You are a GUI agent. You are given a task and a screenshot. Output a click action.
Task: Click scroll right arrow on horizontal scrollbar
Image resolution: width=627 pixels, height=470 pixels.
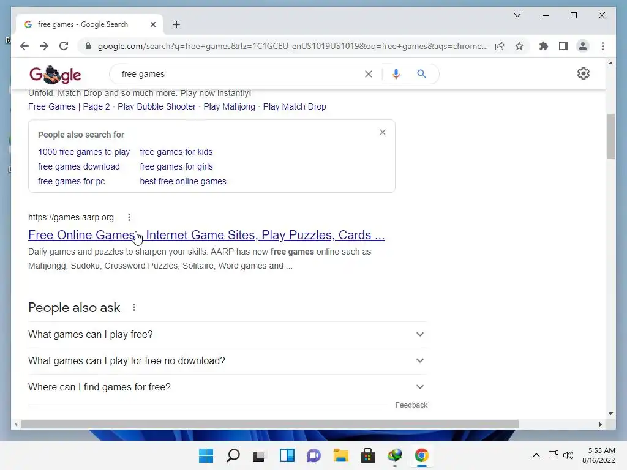coord(600,425)
